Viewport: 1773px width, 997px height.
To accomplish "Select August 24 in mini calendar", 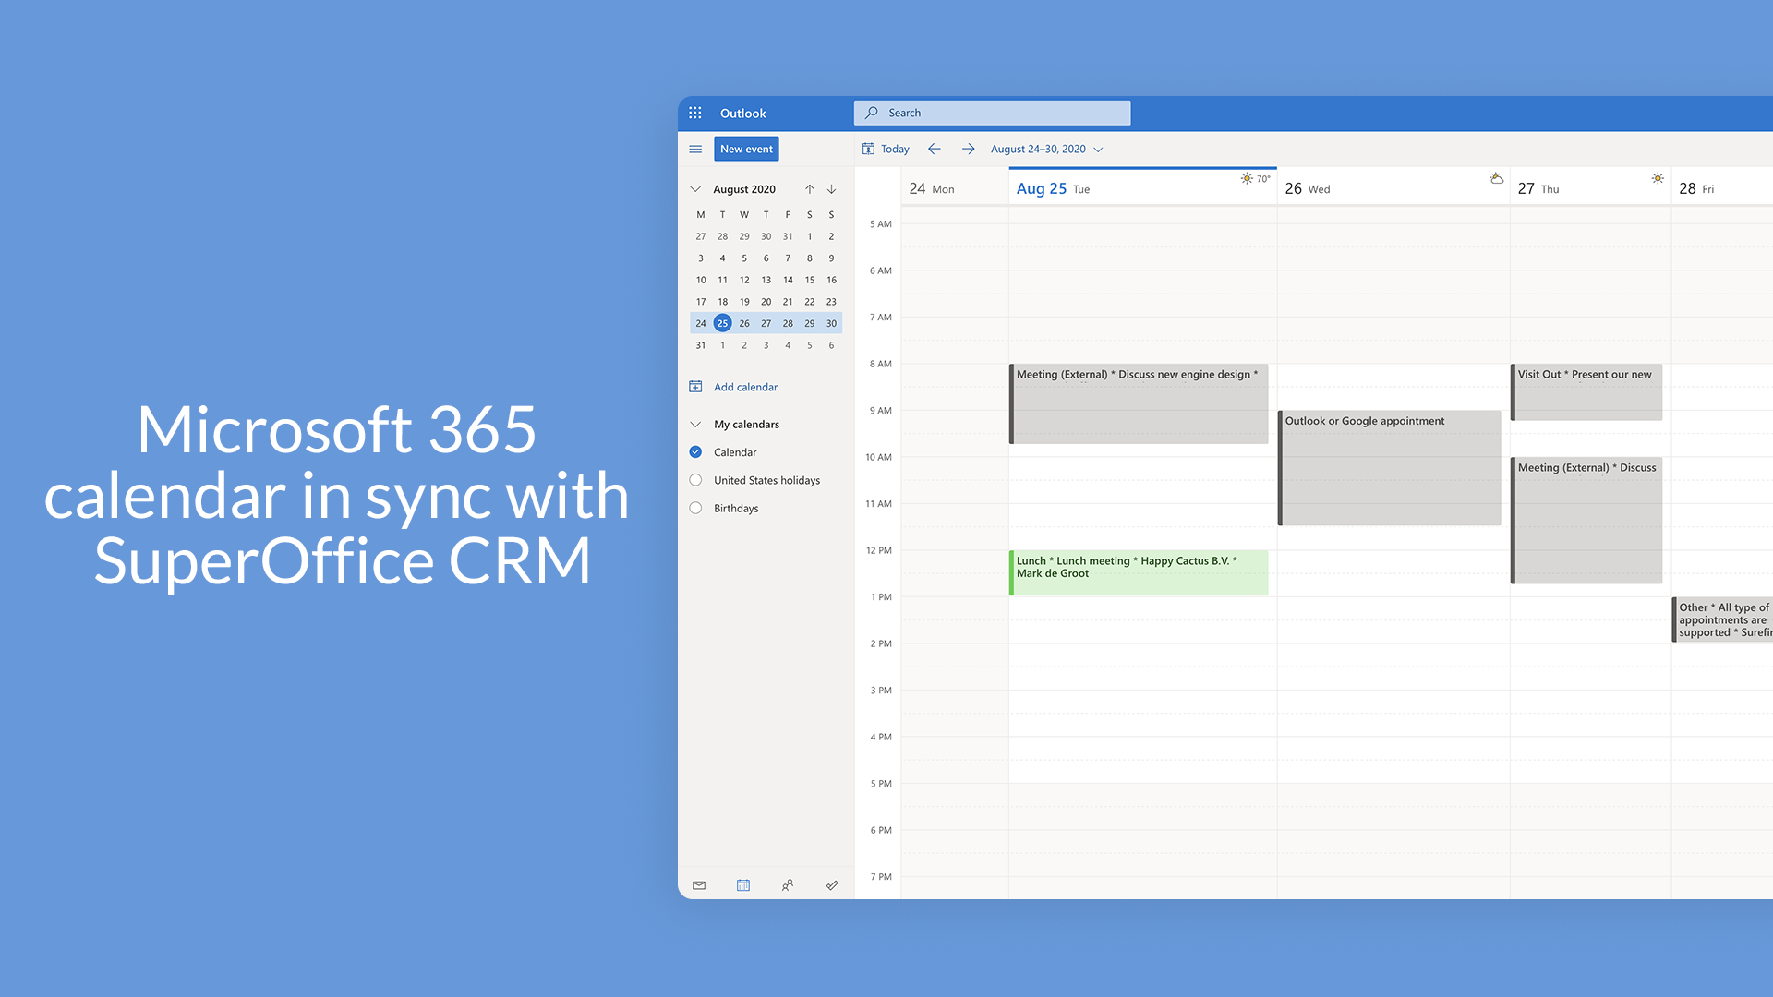I will [x=701, y=323].
